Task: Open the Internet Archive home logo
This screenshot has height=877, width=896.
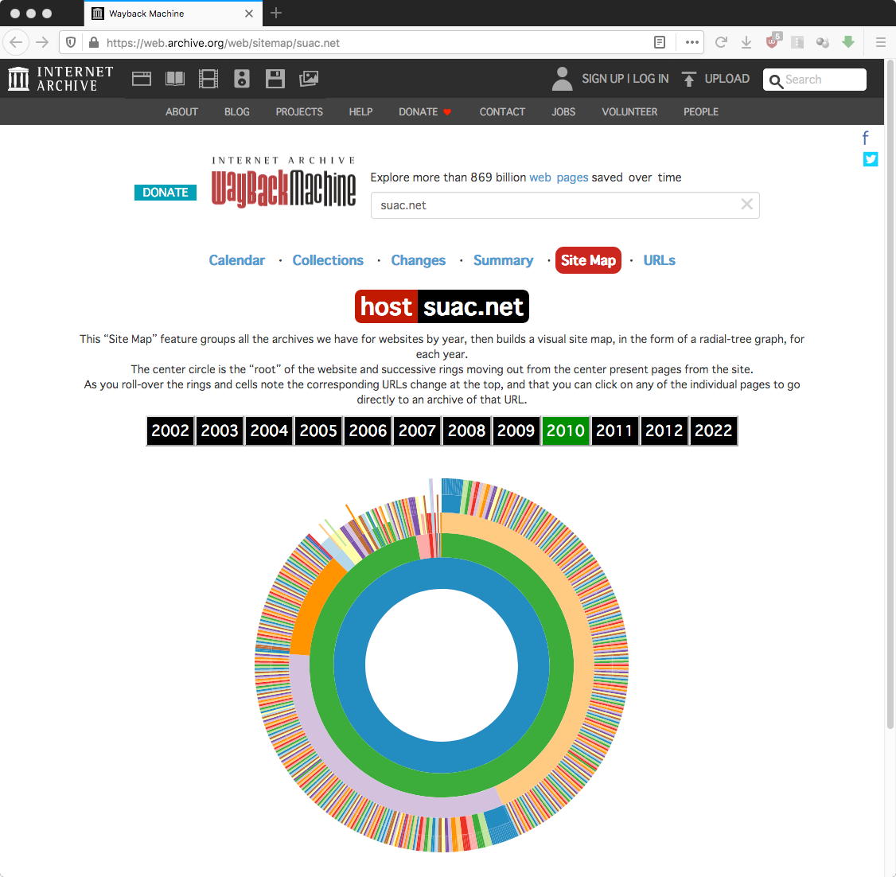Action: [x=60, y=79]
